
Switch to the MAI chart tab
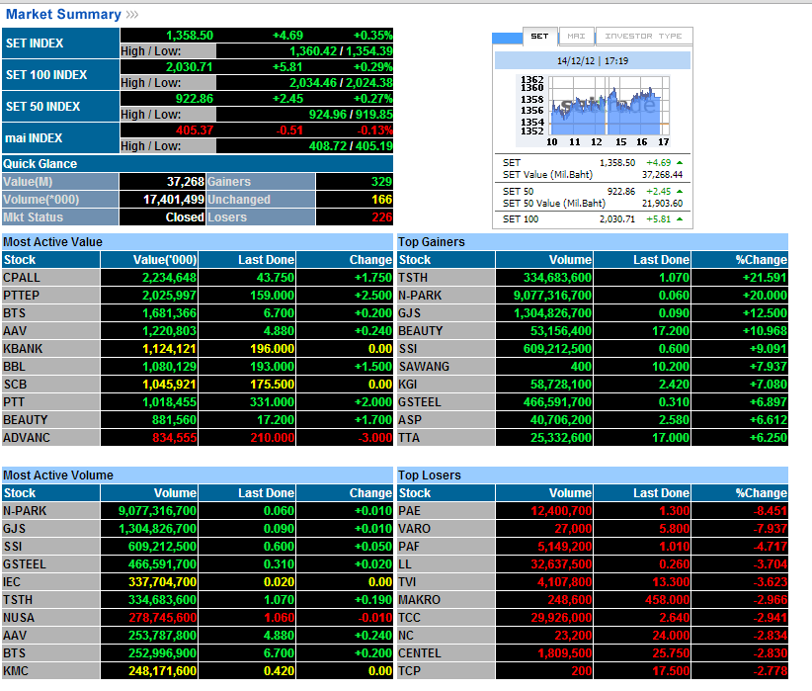tap(576, 37)
